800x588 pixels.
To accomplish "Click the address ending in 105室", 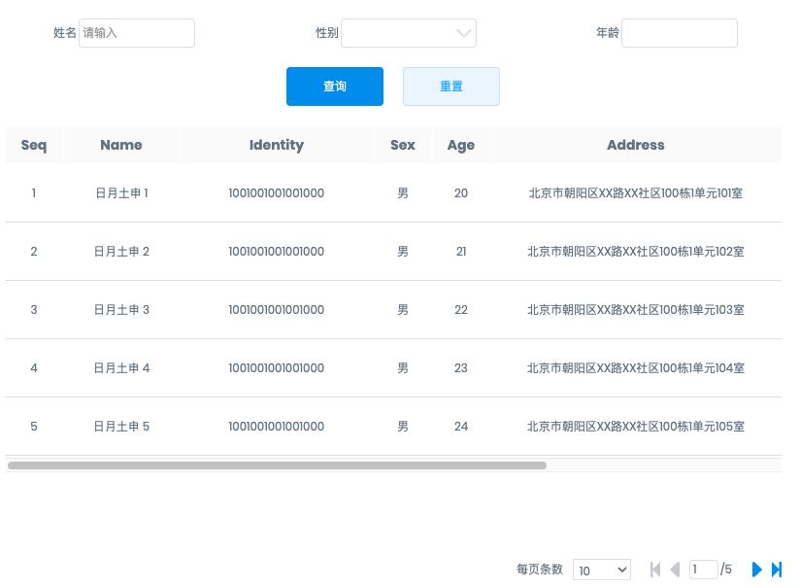I will click(636, 427).
